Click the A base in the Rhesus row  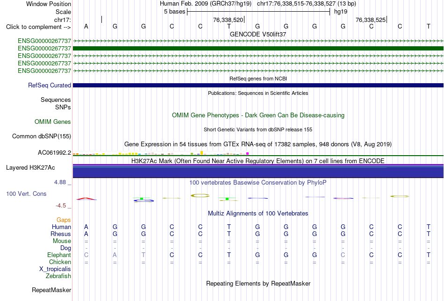86,234
